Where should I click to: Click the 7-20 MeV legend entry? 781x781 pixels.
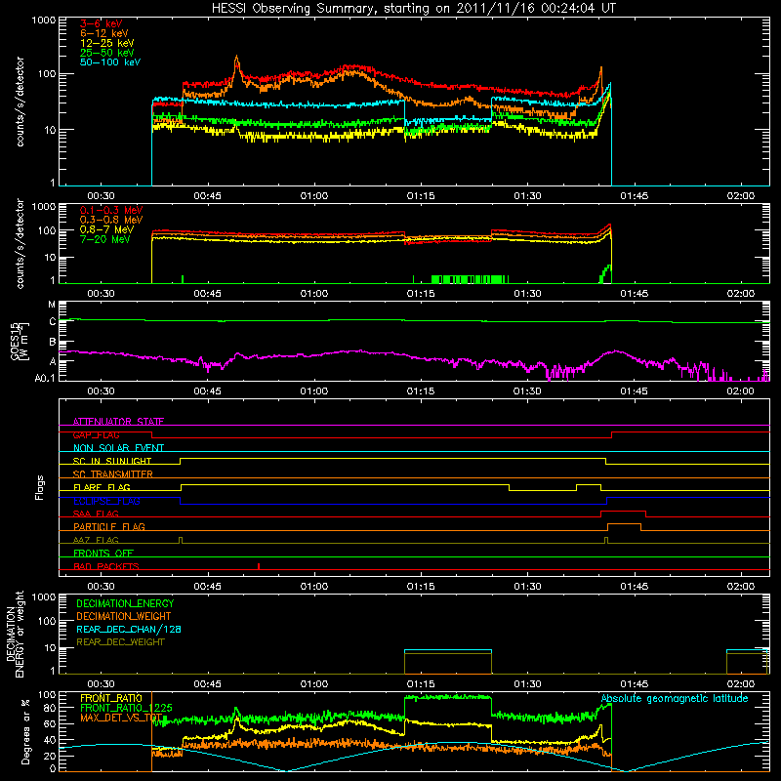pyautogui.click(x=104, y=239)
